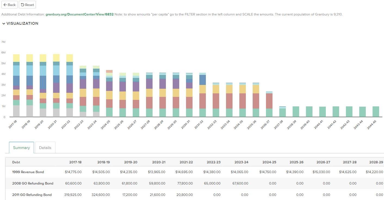Click the $14,775.00 table value
This screenshot has width=384, height=200.
(73, 172)
